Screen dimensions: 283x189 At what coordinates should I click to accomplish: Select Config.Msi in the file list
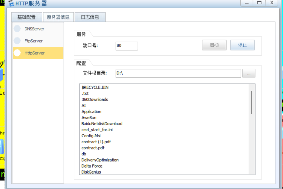pyautogui.click(x=91, y=136)
